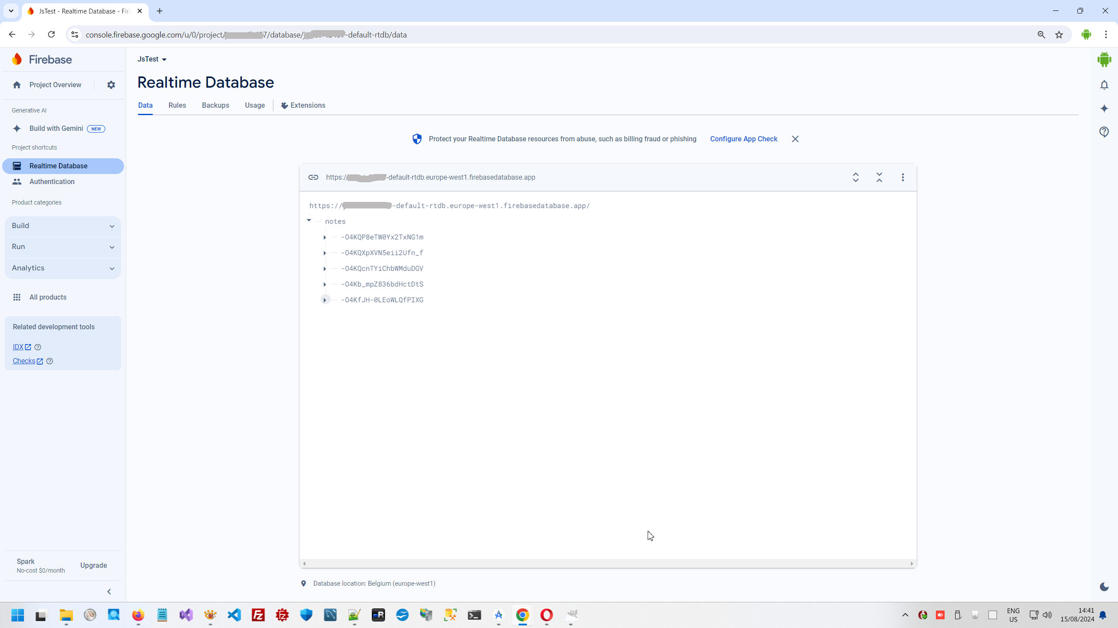
Task: Open the help question mark icon
Action: 1104,132
